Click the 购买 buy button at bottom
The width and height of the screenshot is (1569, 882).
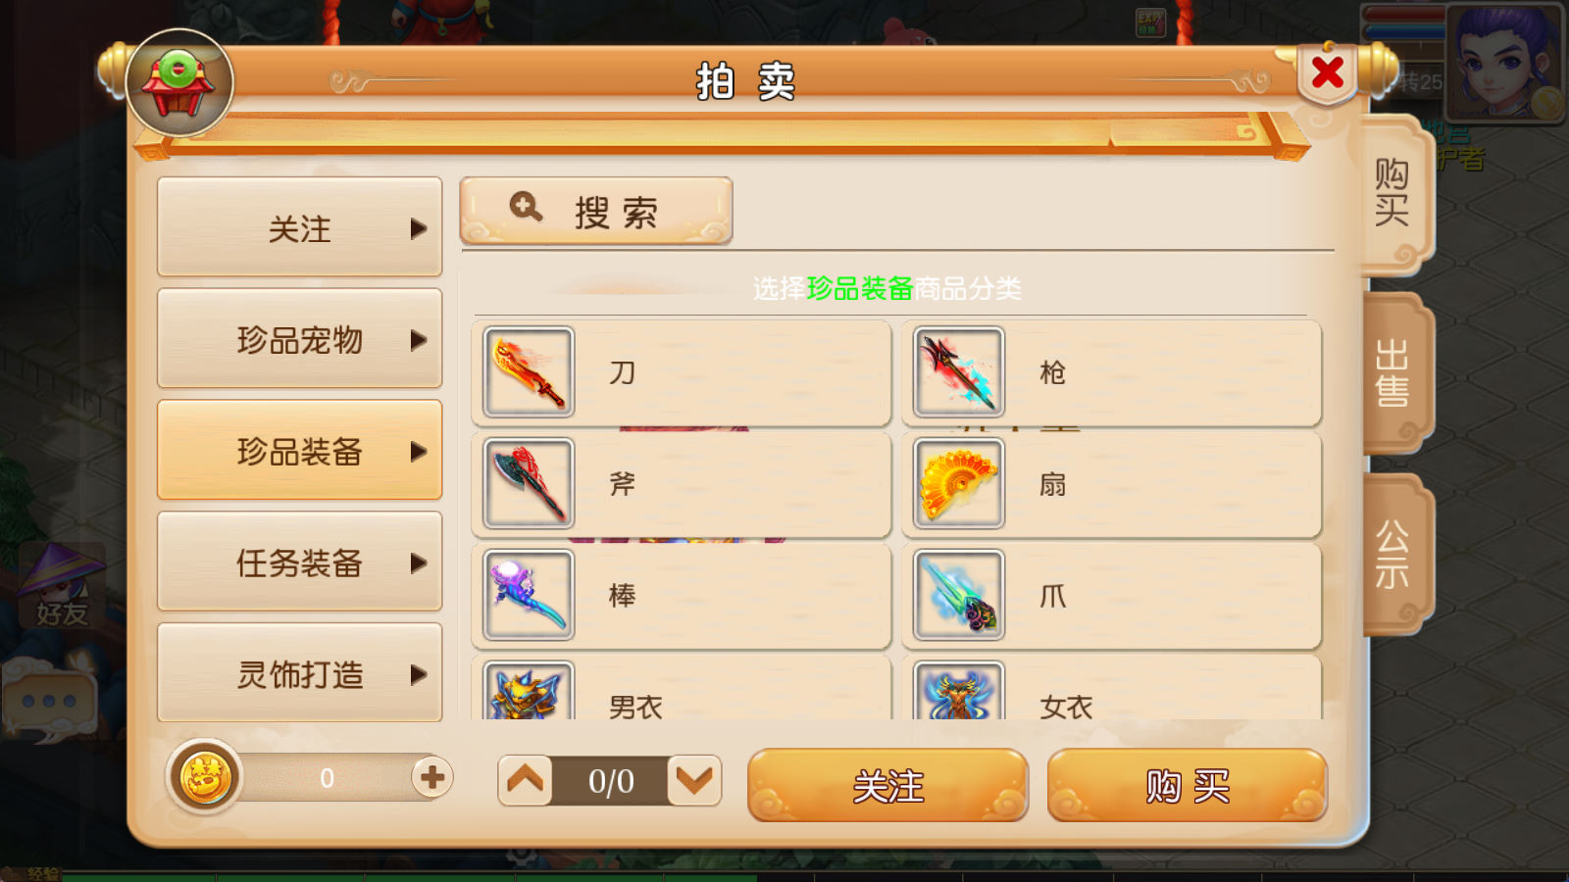[1188, 785]
